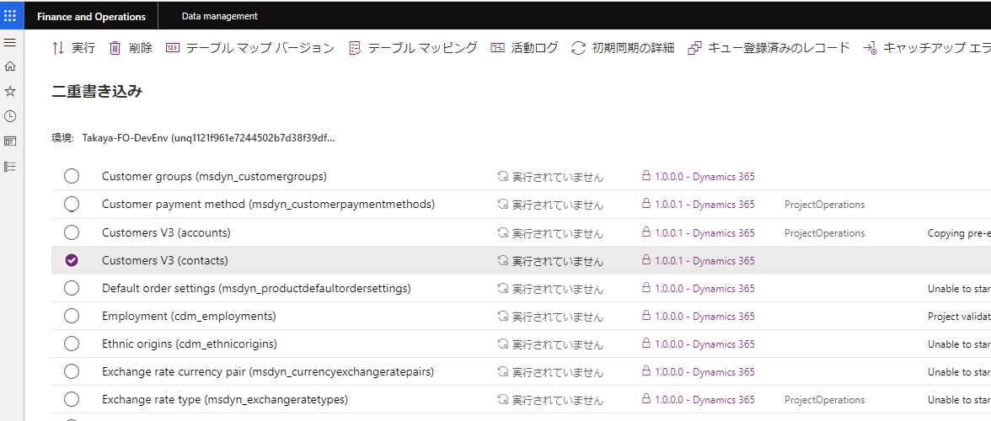Viewport: 991px width, 421px height.
Task: Click Project validation message in Employment row
Action: (959, 317)
